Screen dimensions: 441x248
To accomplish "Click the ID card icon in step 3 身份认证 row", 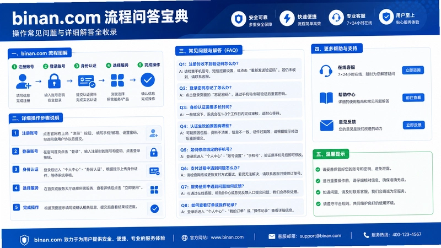I will point(154,171).
